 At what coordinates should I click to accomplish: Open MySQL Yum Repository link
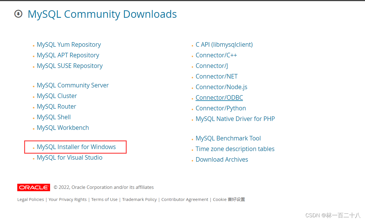pos(69,45)
